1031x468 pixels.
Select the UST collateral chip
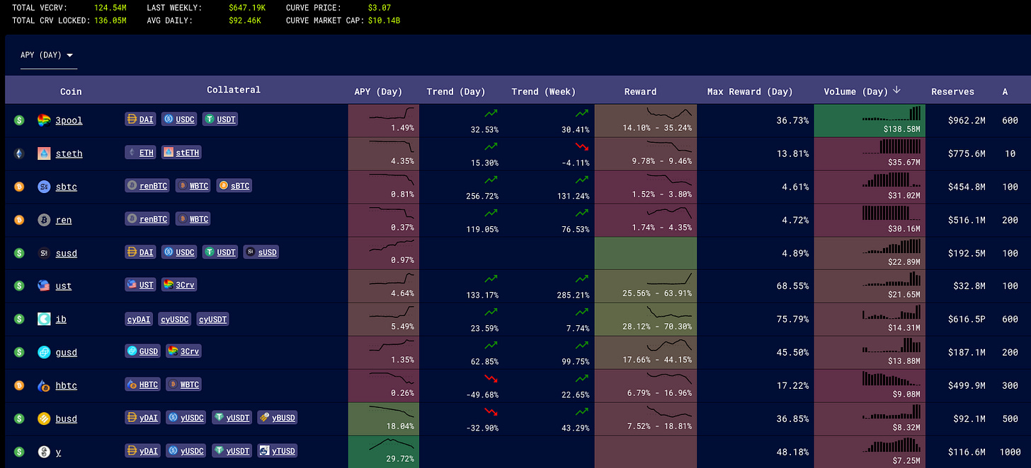click(x=140, y=285)
